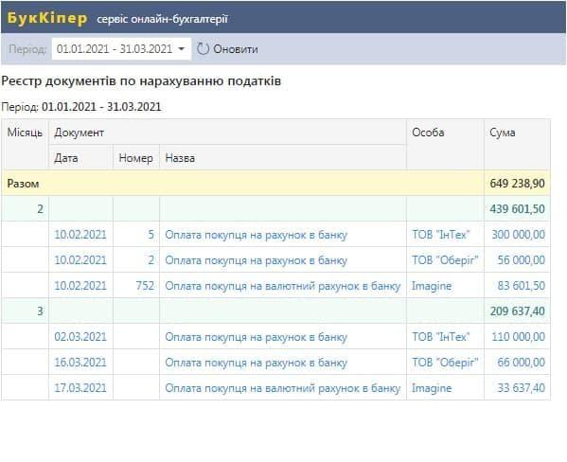Screen dimensions: 567x462
Task: Click the Дата column header
Action: [66, 158]
